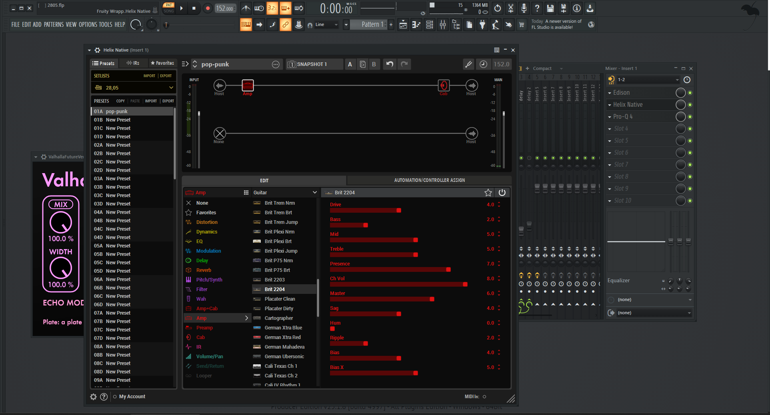Select the empty None block on the lower path
Viewport: 770px width, 415px height.
(220, 133)
